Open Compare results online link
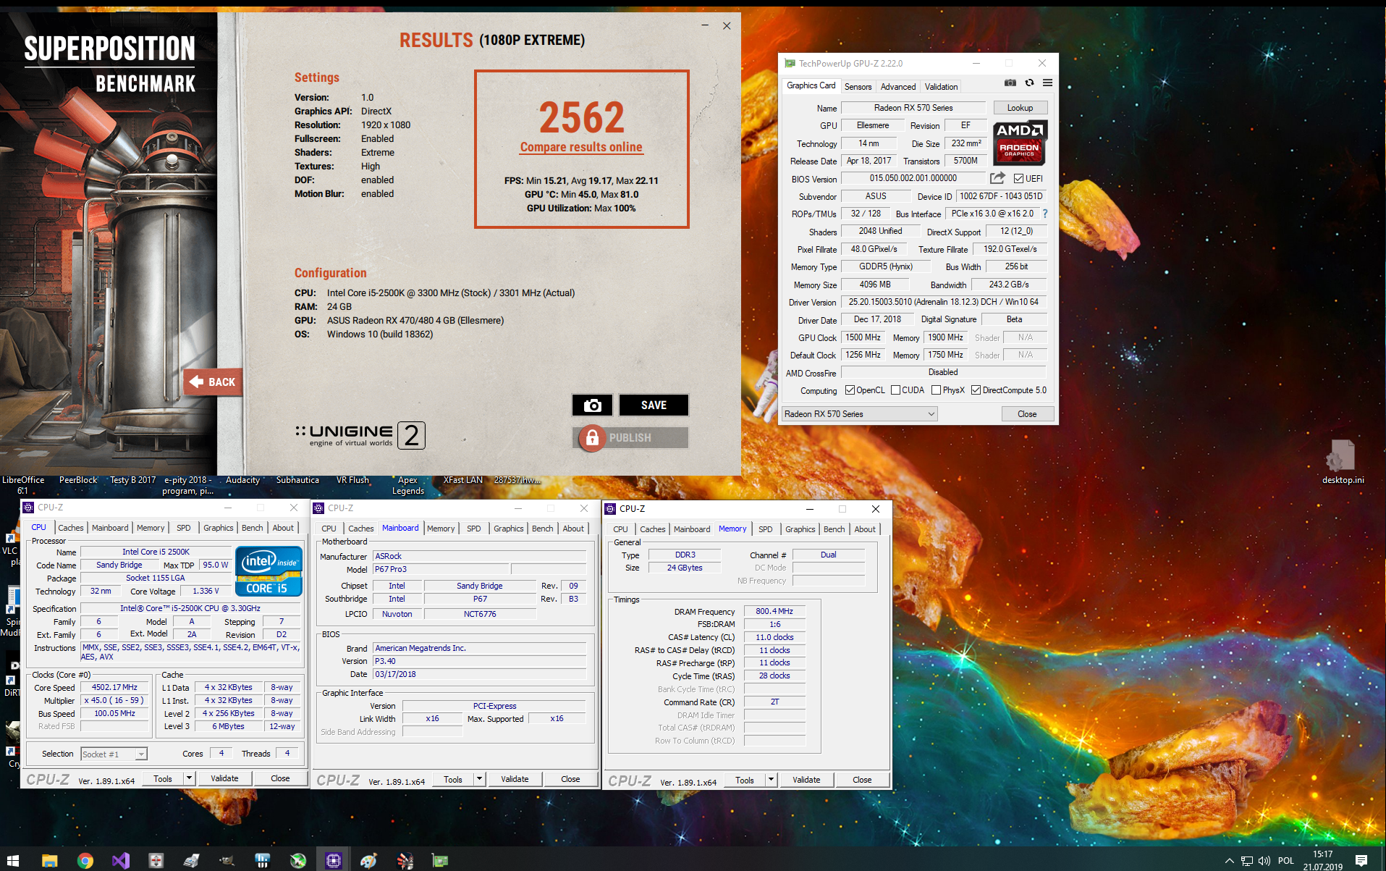Image resolution: width=1386 pixels, height=871 pixels. [x=581, y=147]
